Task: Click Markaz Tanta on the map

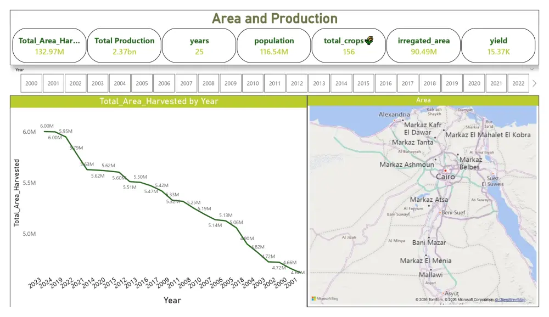Action: coord(412,143)
